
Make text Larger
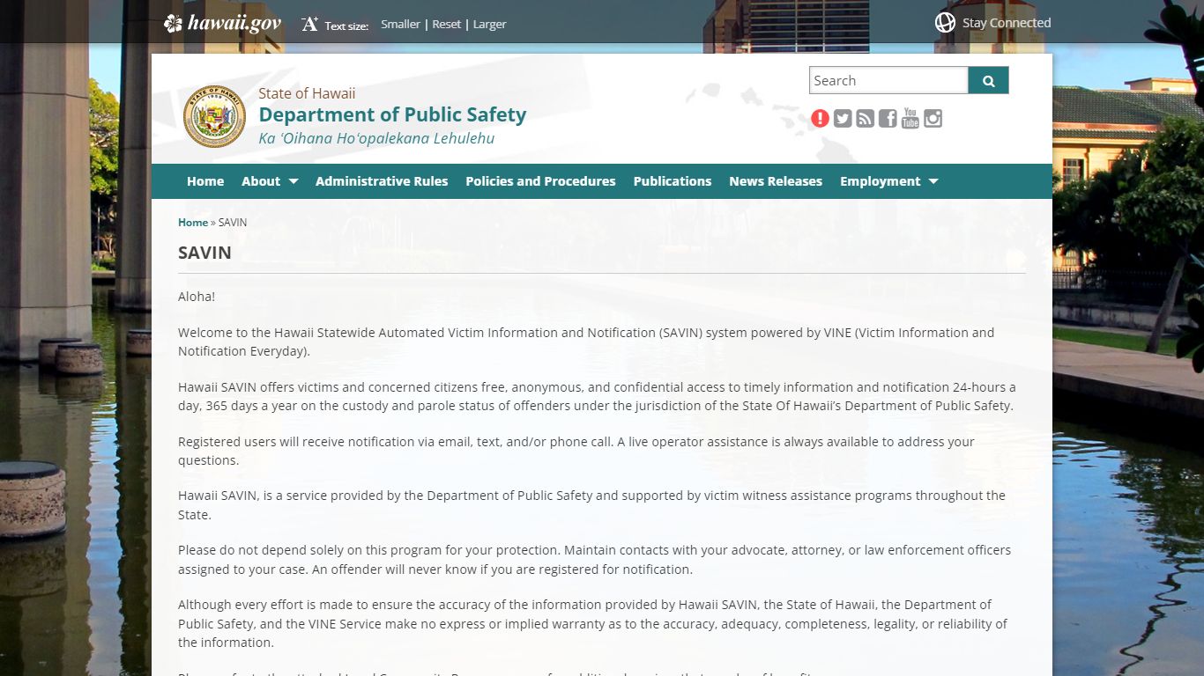(489, 25)
